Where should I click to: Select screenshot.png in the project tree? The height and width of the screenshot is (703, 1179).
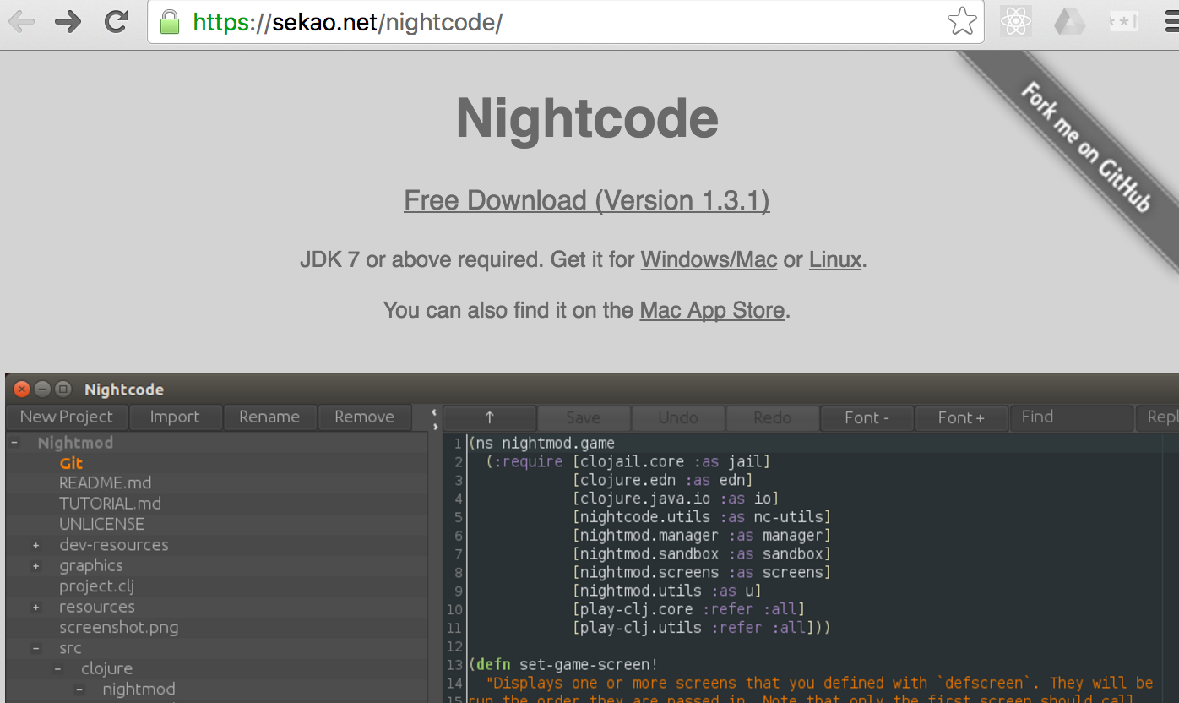118,628
